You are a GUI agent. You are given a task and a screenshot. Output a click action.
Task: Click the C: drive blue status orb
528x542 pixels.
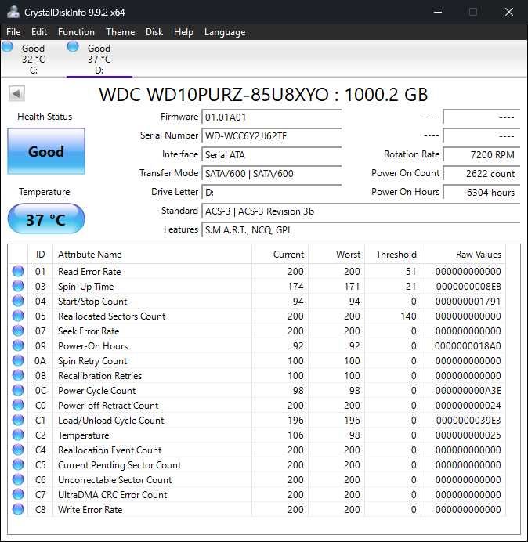click(x=7, y=47)
